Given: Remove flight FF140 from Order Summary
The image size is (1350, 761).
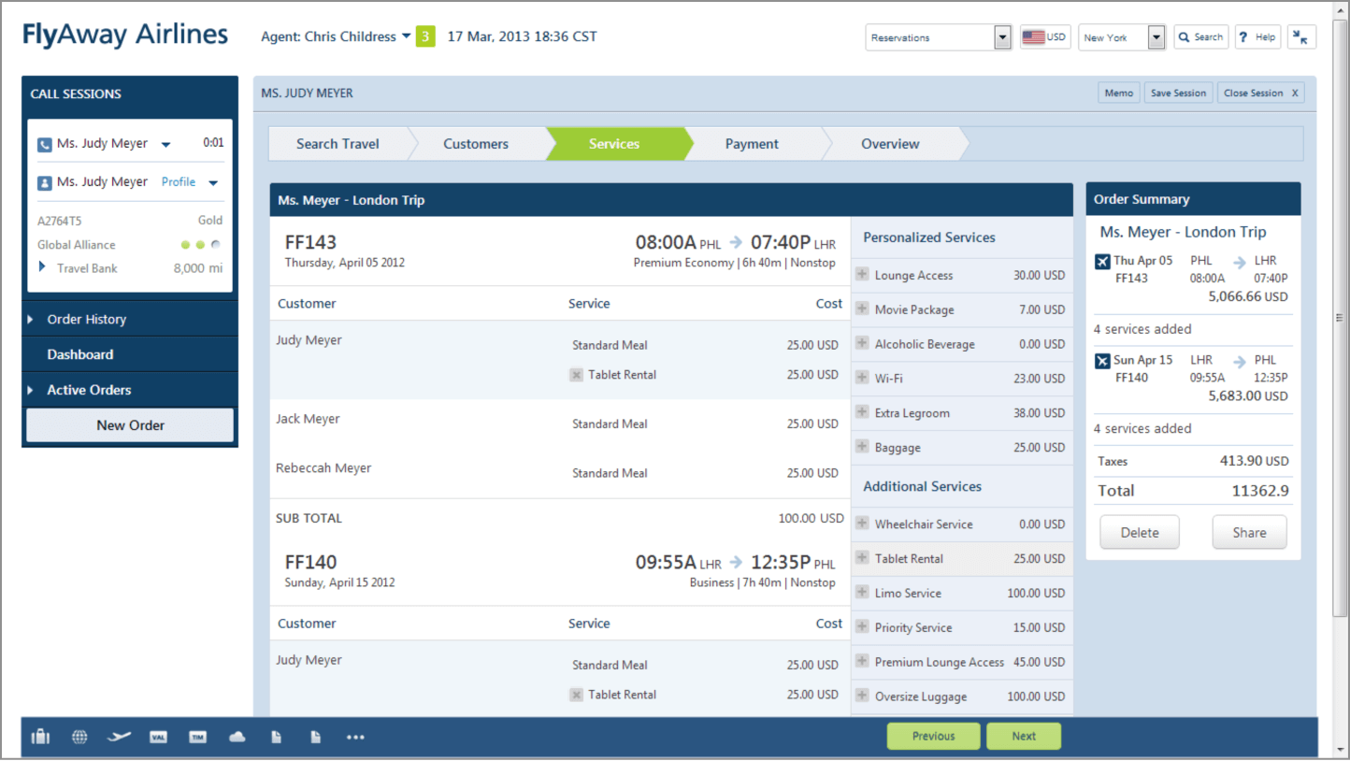Looking at the screenshot, I should click(x=1102, y=361).
